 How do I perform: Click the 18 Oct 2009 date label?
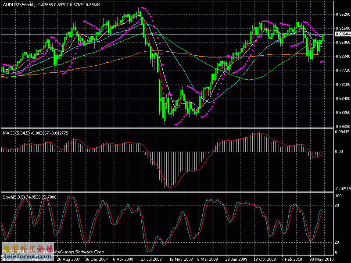[265, 259]
